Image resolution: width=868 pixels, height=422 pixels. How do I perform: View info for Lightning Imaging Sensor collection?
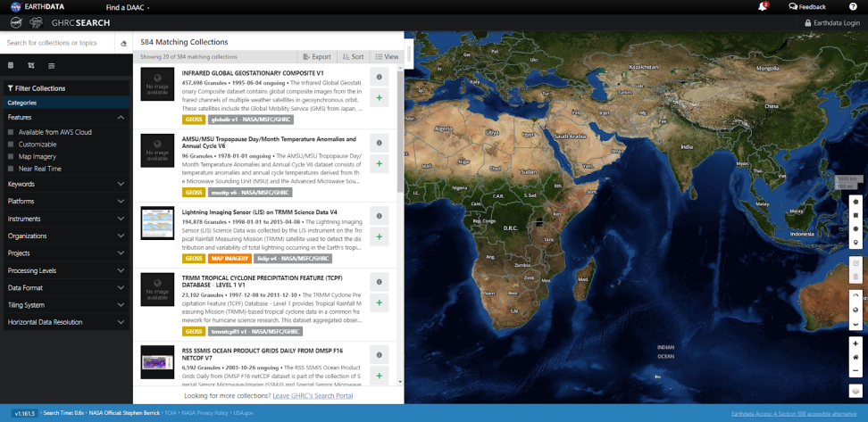coord(380,216)
